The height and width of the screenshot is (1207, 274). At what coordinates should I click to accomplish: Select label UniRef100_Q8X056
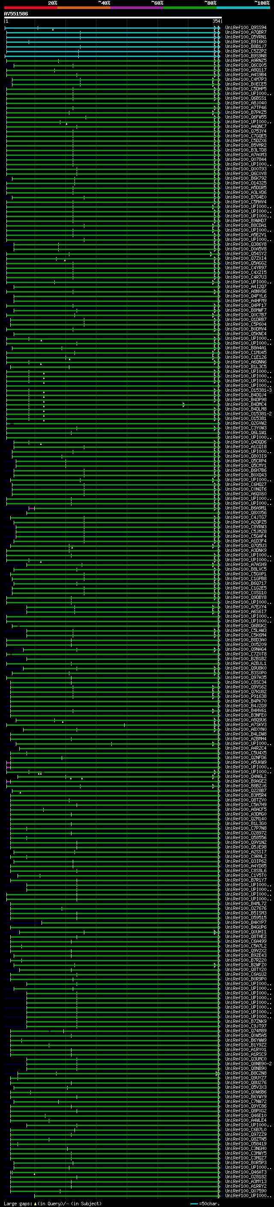click(x=246, y=513)
